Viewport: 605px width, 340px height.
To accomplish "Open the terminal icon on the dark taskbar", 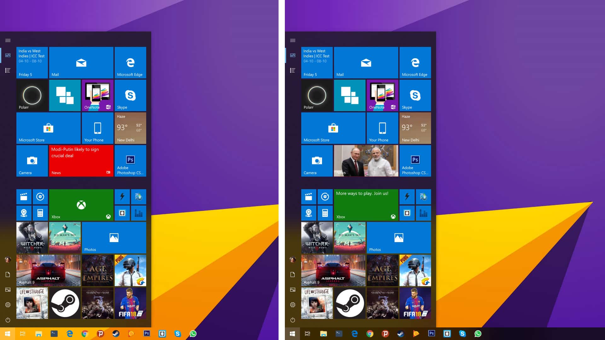I will (x=339, y=333).
